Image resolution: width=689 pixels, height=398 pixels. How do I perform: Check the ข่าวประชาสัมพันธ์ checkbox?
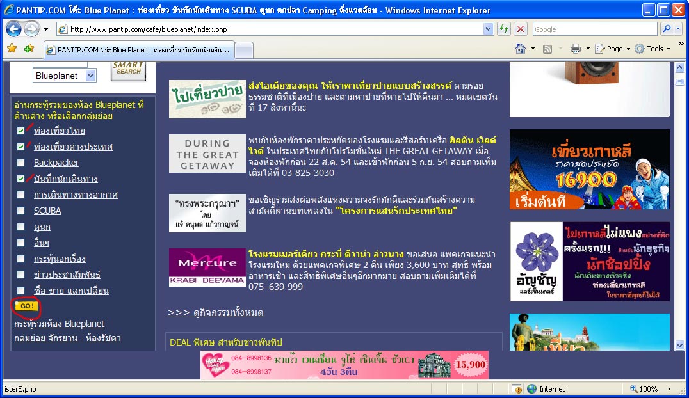(20, 275)
